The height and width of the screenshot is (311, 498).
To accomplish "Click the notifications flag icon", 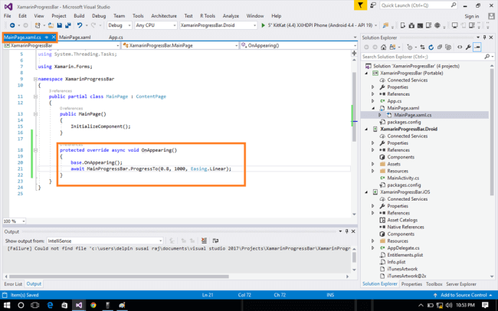I will (x=361, y=5).
